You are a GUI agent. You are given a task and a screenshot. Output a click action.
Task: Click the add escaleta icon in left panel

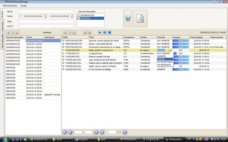click(8, 32)
